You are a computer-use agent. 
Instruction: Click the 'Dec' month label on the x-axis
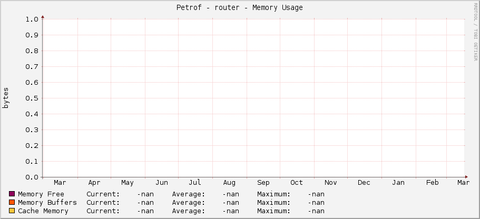point(364,183)
